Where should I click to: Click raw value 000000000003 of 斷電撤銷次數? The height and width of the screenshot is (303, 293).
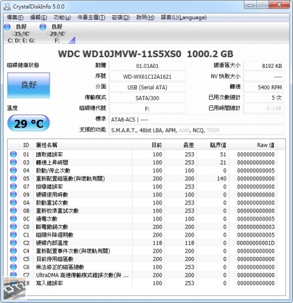click(x=256, y=227)
